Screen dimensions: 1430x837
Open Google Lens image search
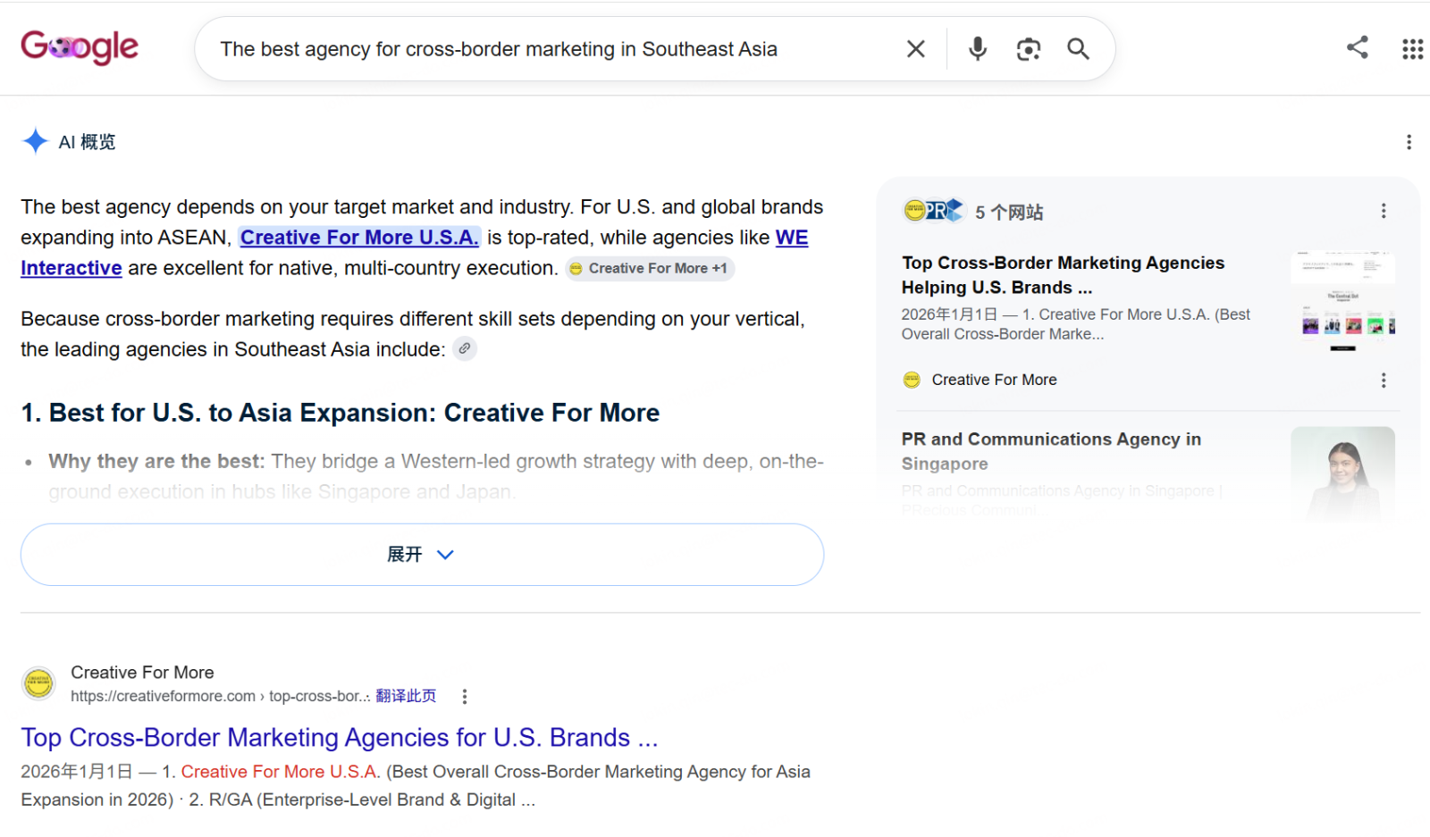click(x=1029, y=49)
